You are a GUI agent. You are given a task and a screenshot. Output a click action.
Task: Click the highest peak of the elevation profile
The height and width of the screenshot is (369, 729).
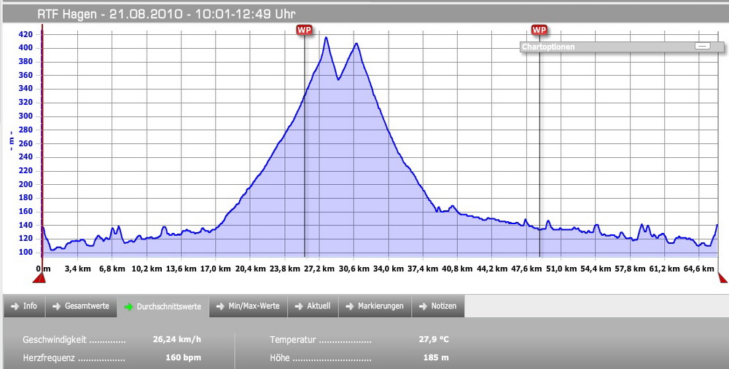coord(326,38)
